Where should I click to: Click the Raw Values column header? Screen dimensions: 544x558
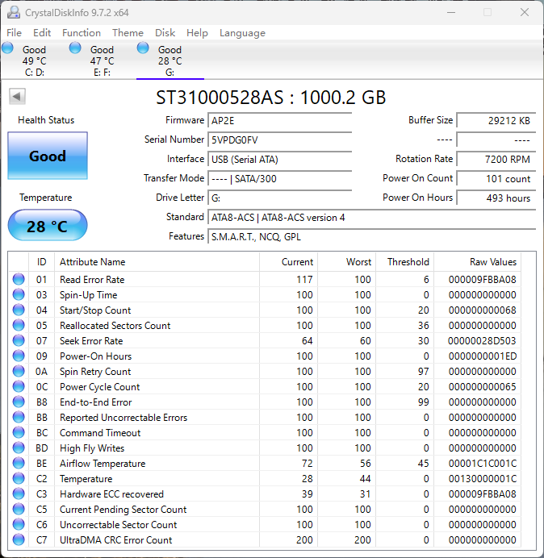click(492, 262)
